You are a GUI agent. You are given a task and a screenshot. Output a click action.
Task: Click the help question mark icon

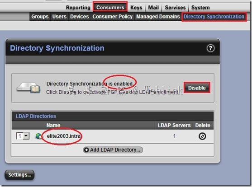210,48
